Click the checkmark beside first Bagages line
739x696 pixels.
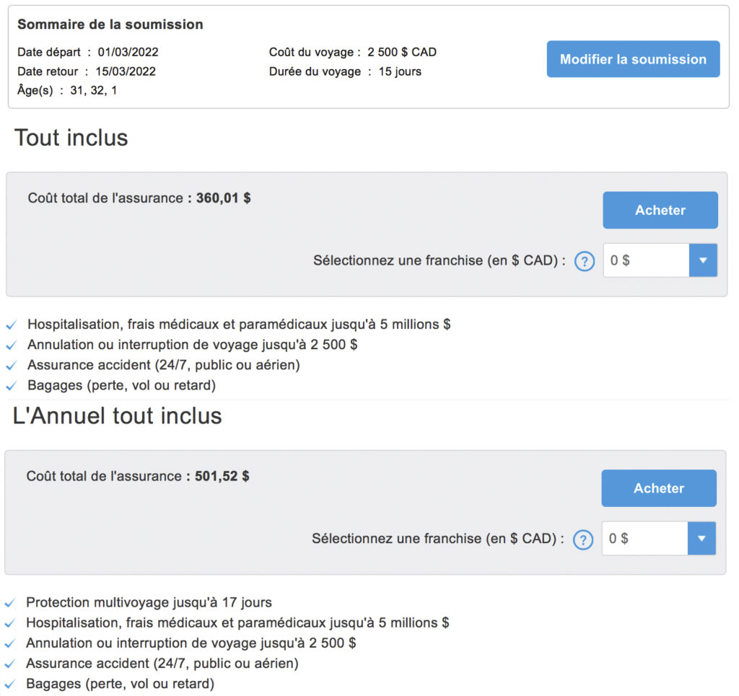(11, 386)
